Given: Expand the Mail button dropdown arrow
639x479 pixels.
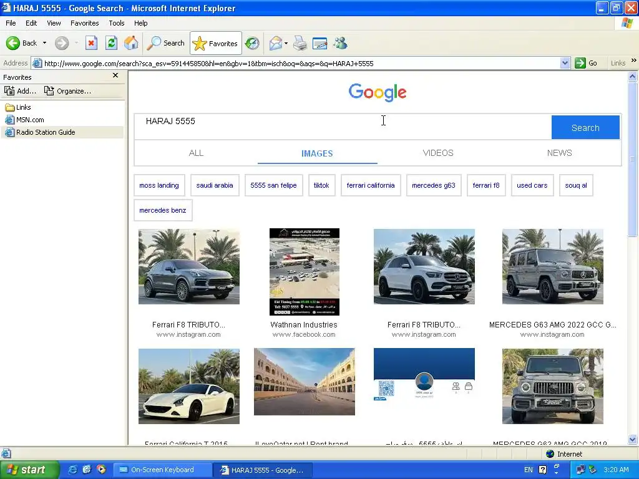Looking at the screenshot, I should [286, 43].
